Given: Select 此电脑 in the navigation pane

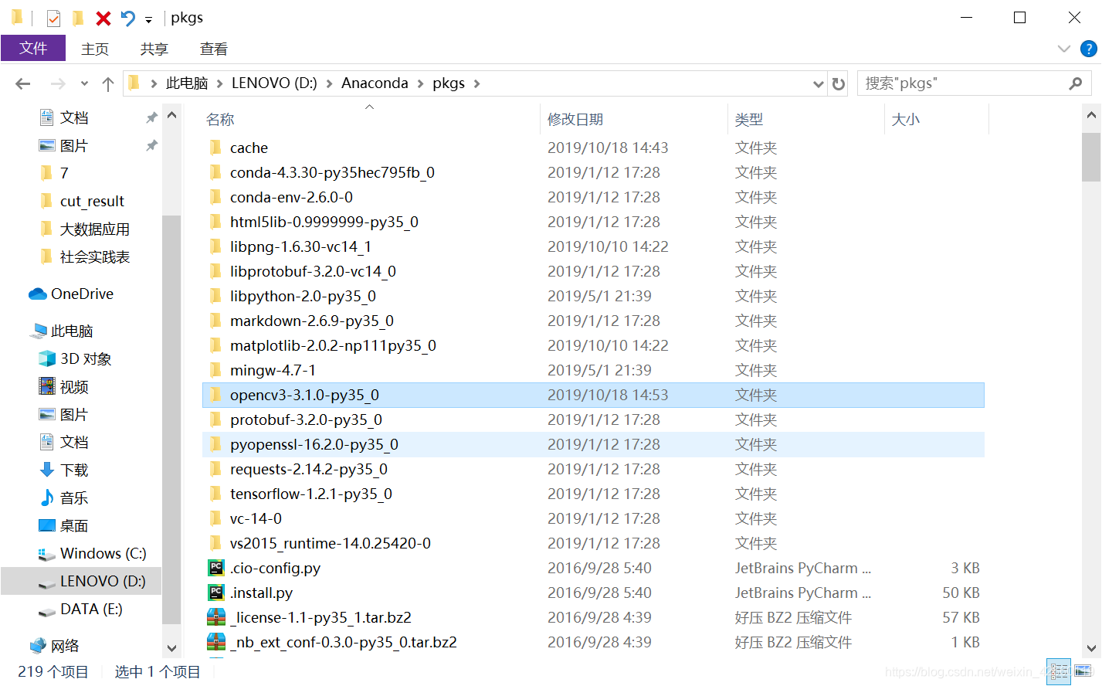Looking at the screenshot, I should click(72, 331).
